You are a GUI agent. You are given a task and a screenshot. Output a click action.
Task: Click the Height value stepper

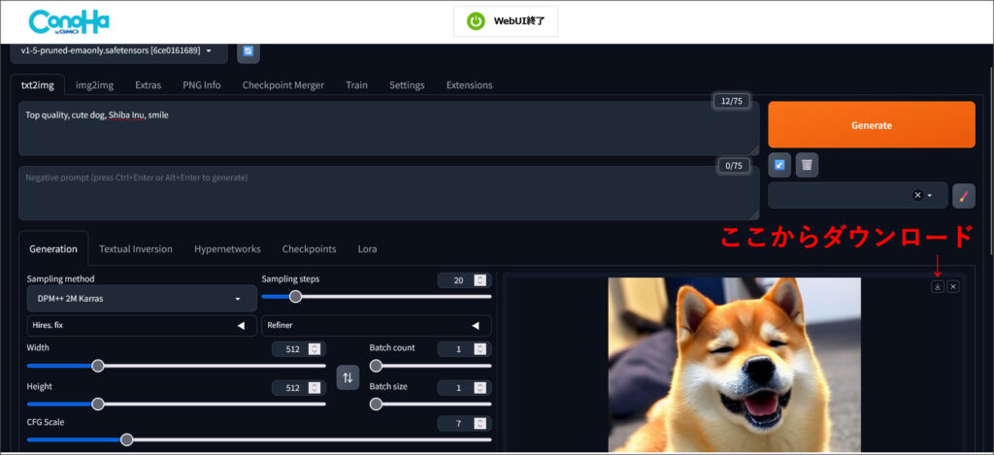point(315,388)
